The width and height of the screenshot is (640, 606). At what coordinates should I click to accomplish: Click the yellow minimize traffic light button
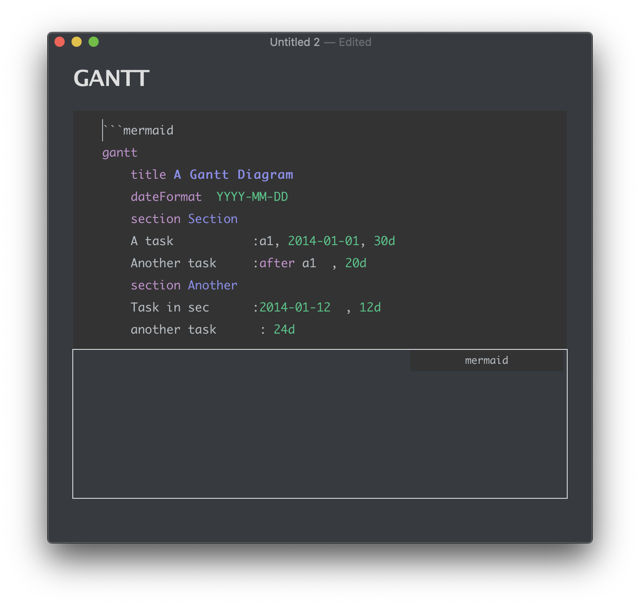[x=77, y=42]
